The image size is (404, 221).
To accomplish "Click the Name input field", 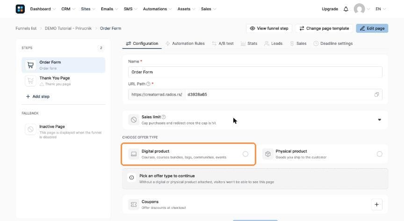I will [255, 72].
